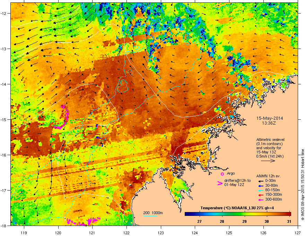Click the heart-shaped cyan contour loop near 122E, 14S
Screen dimensions: 305x236
click(x=122, y=86)
